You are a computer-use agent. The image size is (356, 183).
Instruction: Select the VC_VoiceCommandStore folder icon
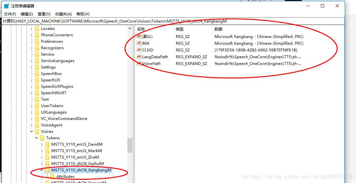coord(37,119)
